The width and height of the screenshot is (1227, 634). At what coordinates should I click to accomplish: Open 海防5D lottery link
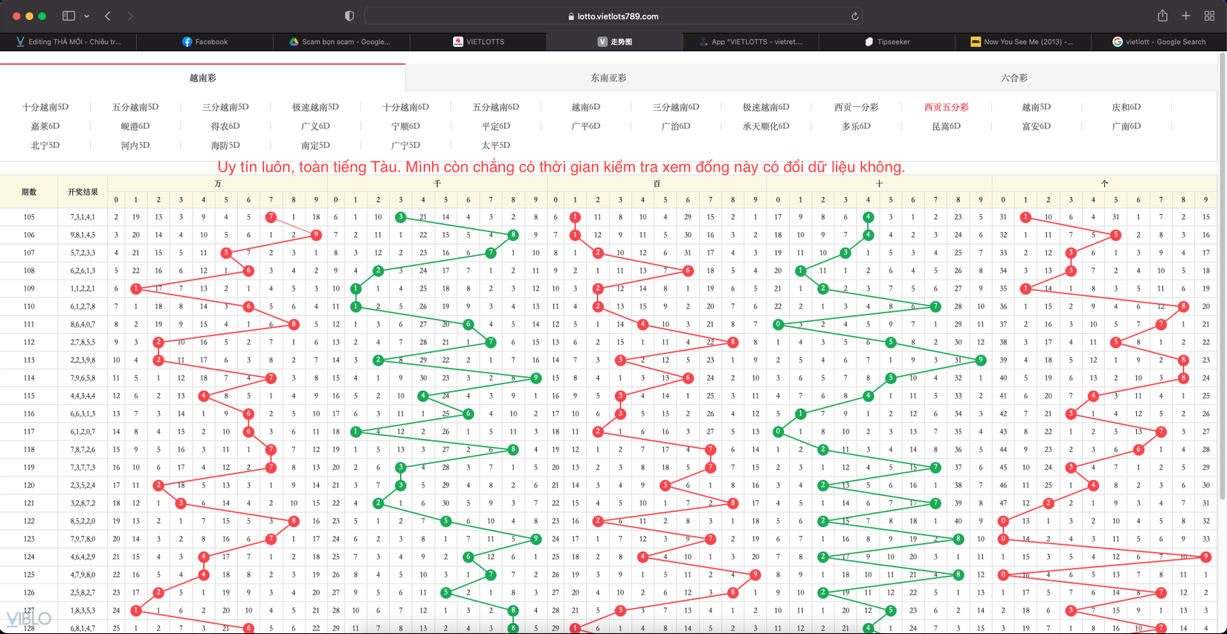coord(225,146)
